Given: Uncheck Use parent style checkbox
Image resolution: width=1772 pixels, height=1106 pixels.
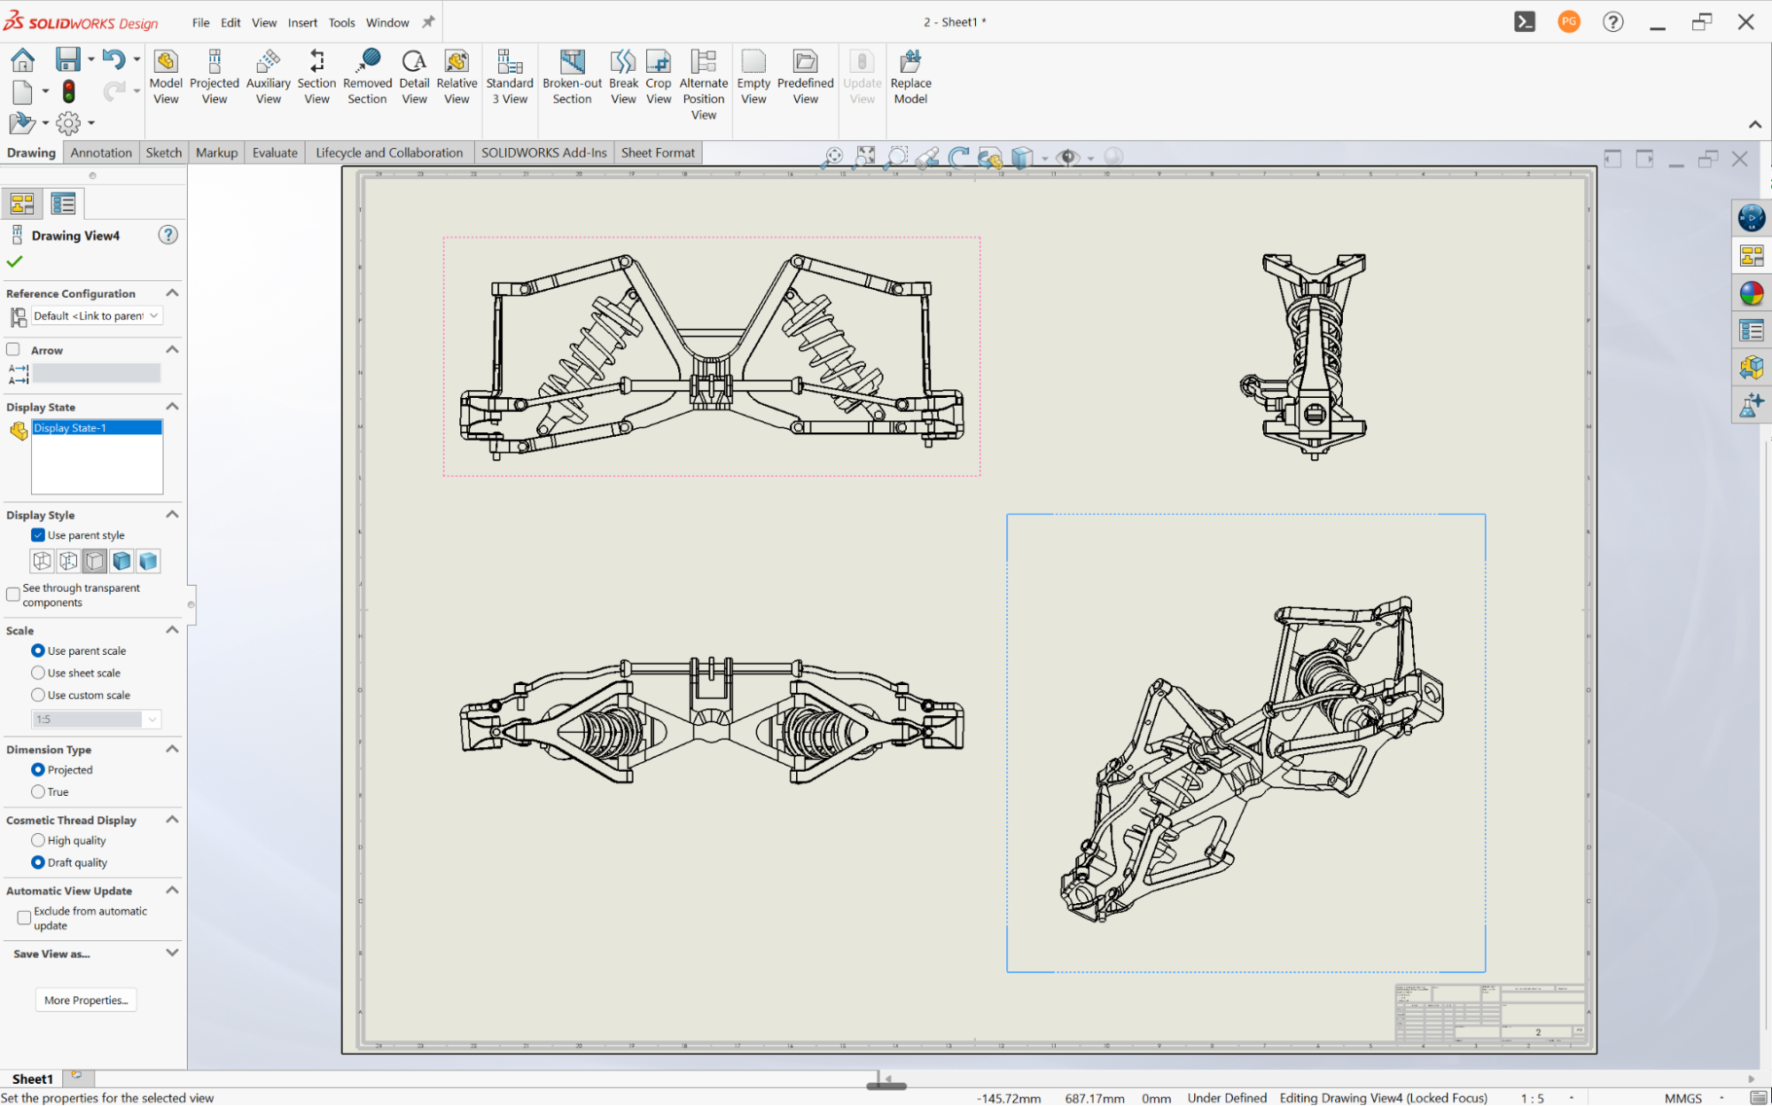Looking at the screenshot, I should (x=38, y=535).
